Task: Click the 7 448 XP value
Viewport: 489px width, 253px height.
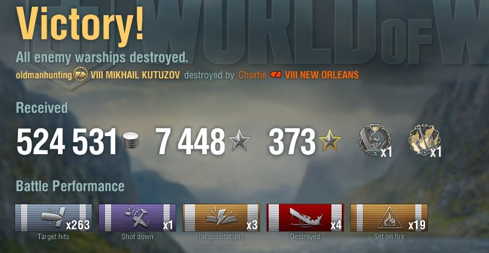Action: click(x=190, y=142)
